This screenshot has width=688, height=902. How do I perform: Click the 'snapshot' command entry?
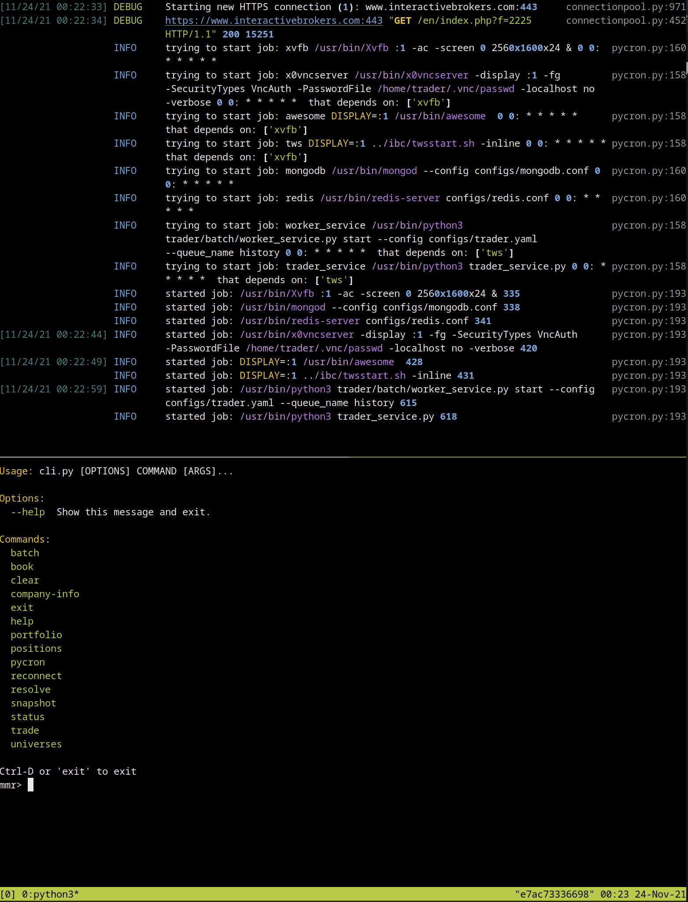[x=33, y=703]
